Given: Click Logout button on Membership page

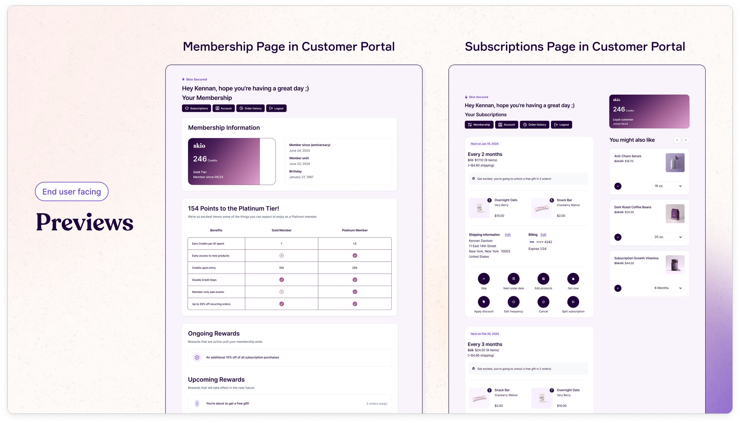Looking at the screenshot, I should 276,108.
